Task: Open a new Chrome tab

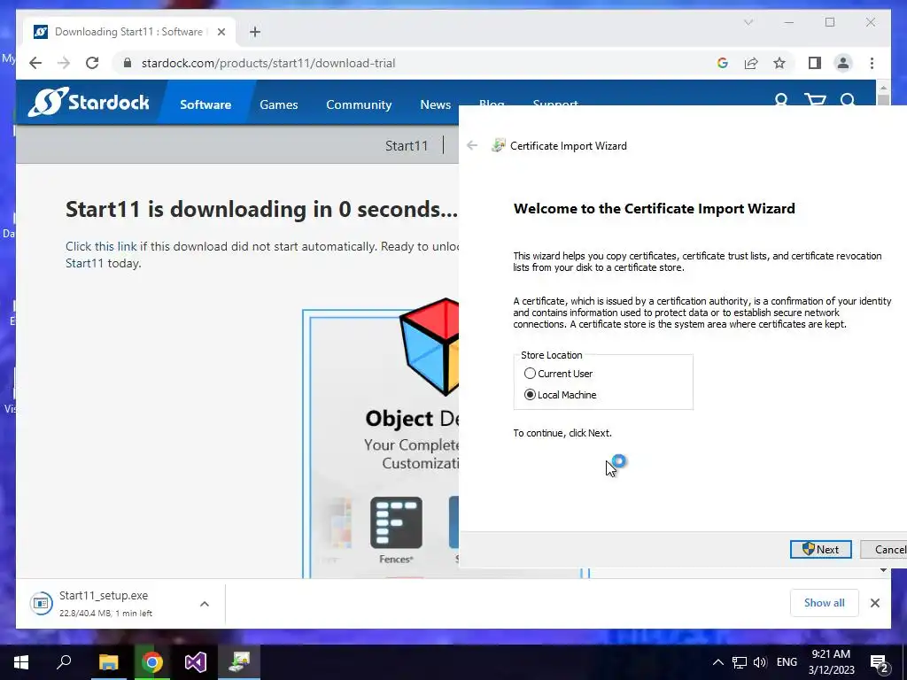Action: [x=255, y=32]
